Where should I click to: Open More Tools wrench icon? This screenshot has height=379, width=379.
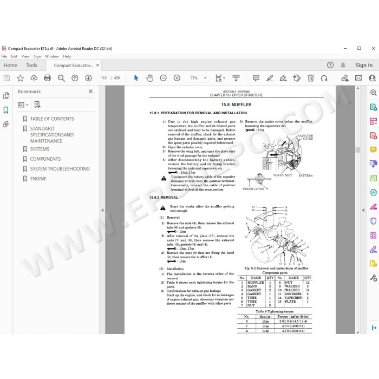click(x=374, y=278)
